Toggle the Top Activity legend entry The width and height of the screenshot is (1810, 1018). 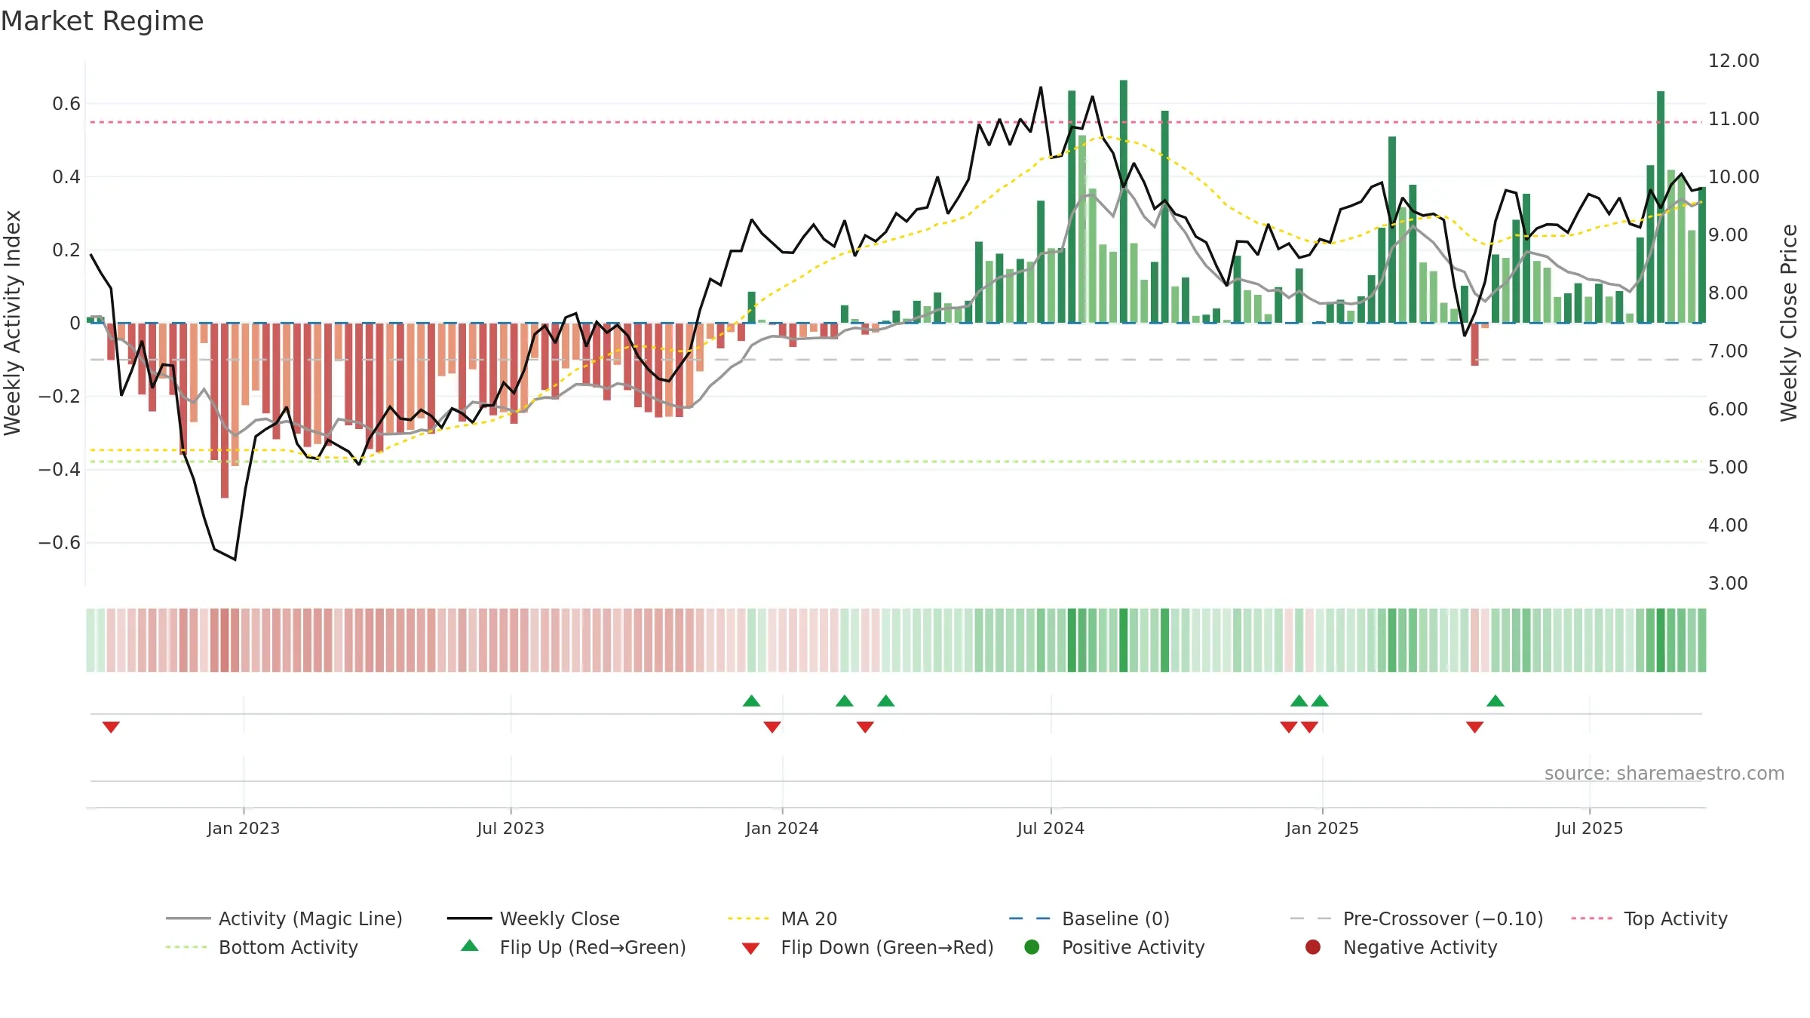(x=1649, y=918)
